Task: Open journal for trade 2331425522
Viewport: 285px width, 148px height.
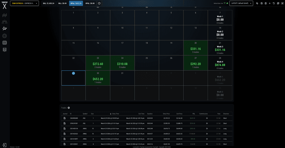Action: pyautogui.click(x=64, y=134)
